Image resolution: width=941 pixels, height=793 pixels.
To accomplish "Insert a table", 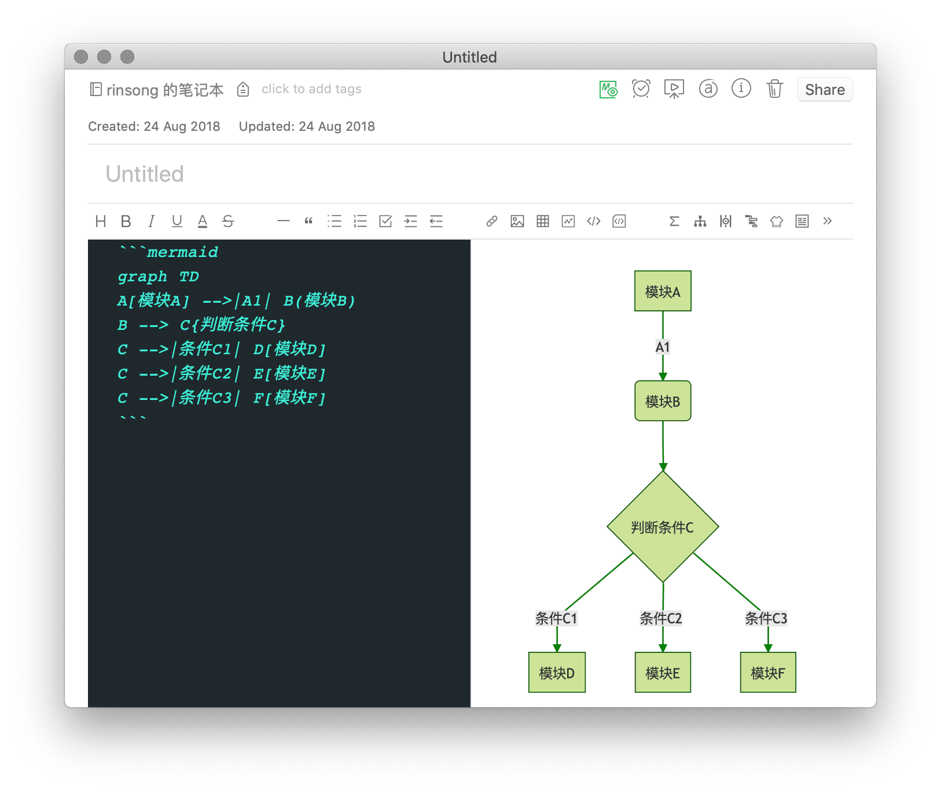I will tap(542, 221).
